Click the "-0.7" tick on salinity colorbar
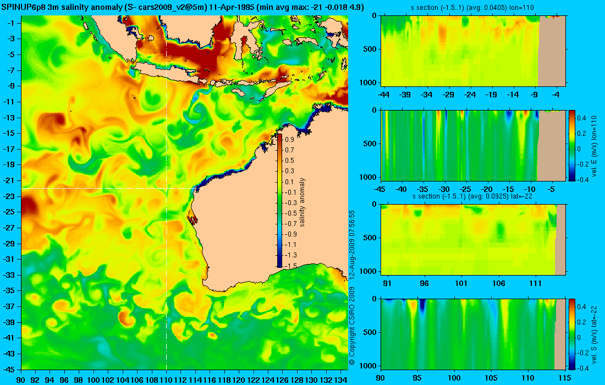The image size is (605, 385). [290, 223]
